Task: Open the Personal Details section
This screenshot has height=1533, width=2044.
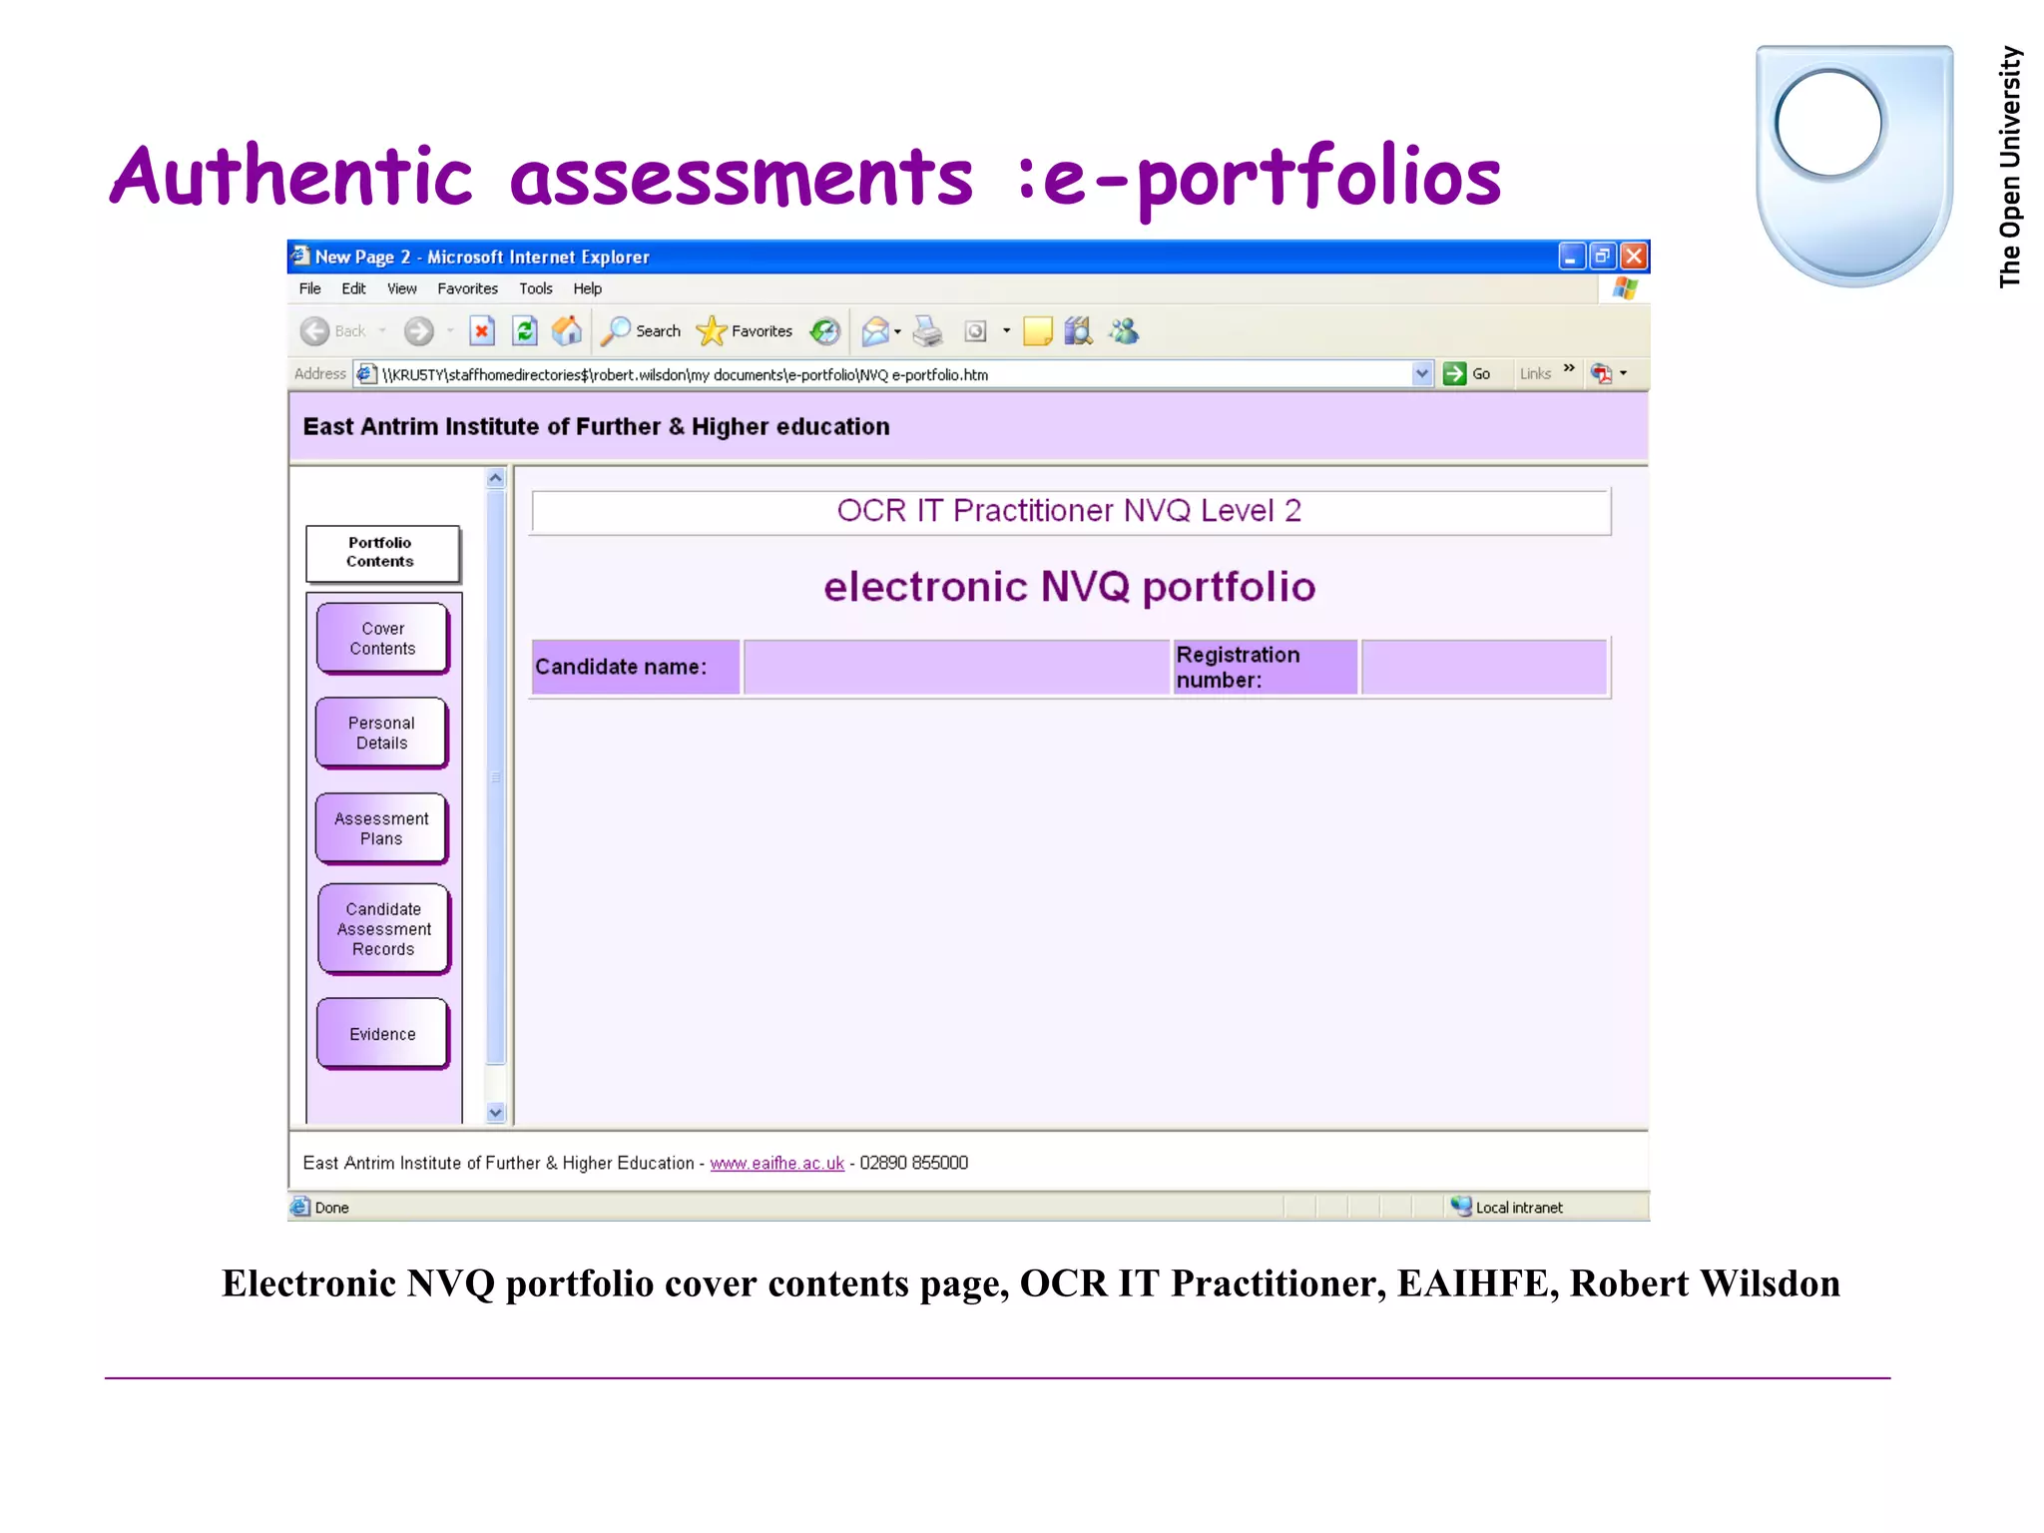Action: pyautogui.click(x=382, y=734)
